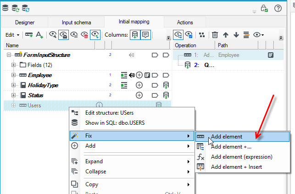
Task: Choose Edit structure: USers from context menu
Action: point(132,113)
